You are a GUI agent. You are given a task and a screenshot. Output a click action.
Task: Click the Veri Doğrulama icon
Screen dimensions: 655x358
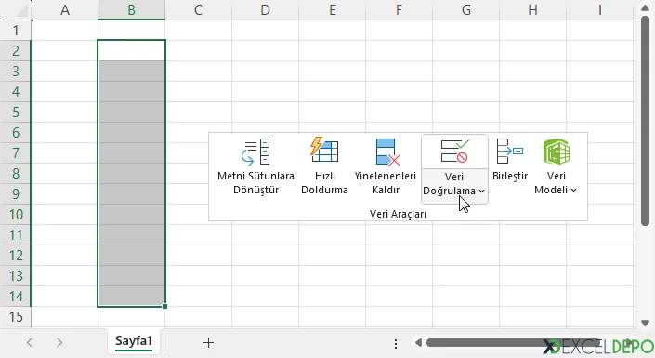(x=454, y=152)
